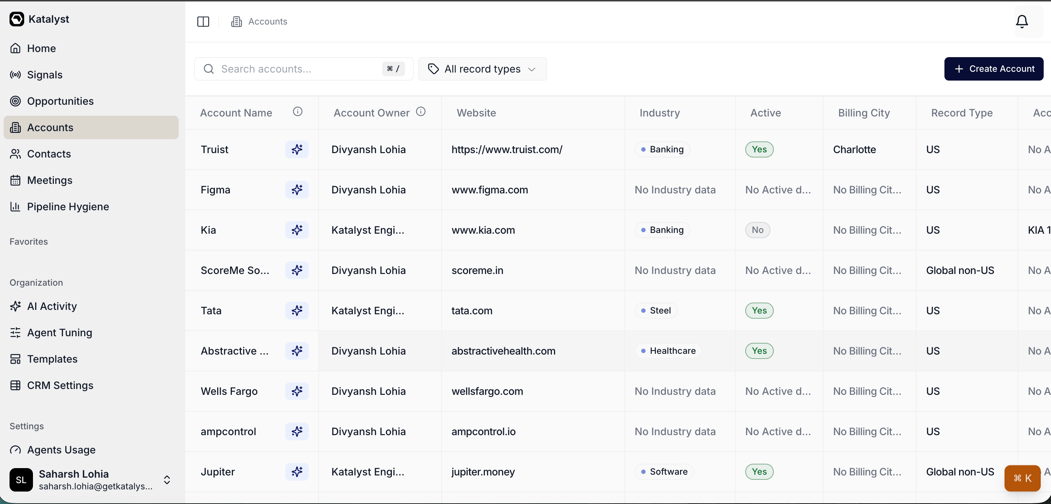Click the Record Type column header
Screen dimensions: 1051x504
962,113
